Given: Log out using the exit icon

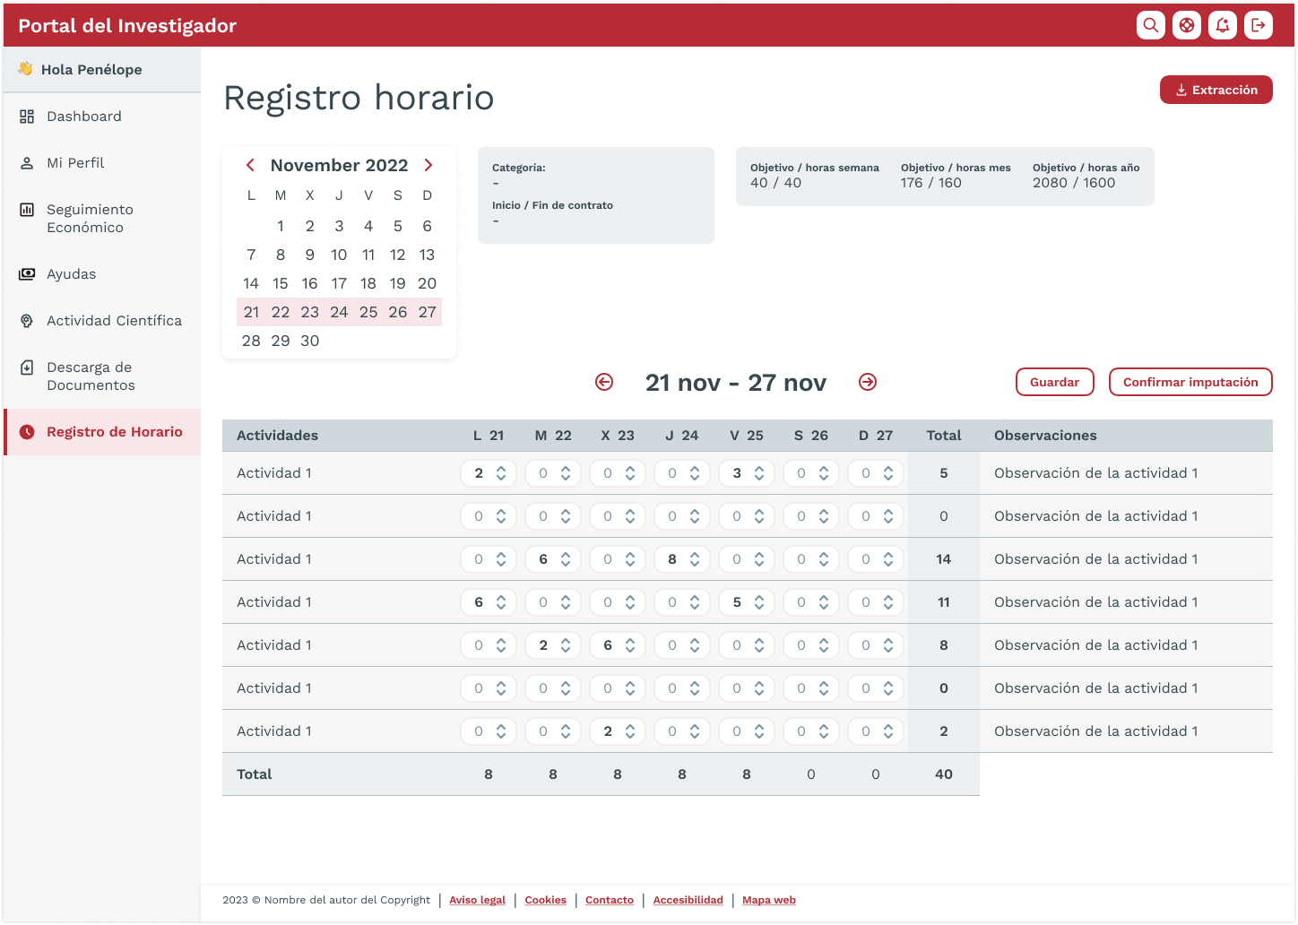Looking at the screenshot, I should tap(1258, 25).
